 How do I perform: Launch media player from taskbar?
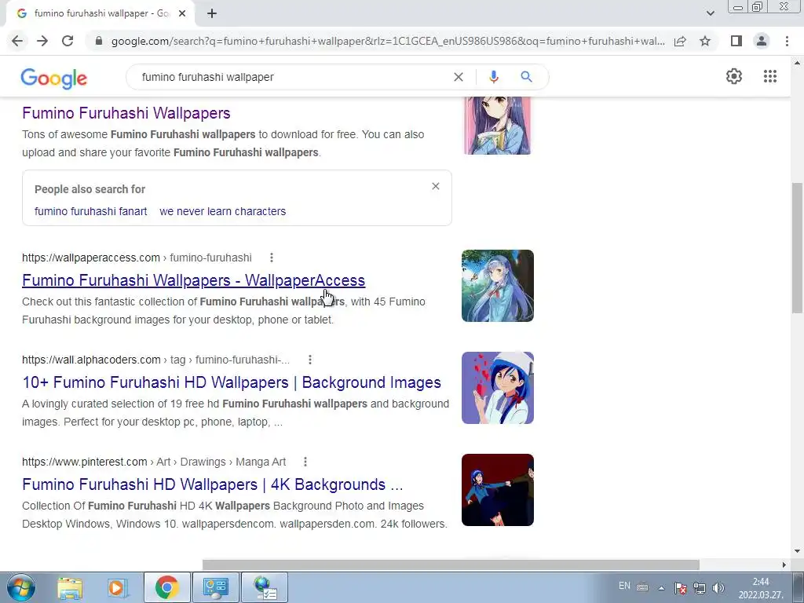coord(118,587)
